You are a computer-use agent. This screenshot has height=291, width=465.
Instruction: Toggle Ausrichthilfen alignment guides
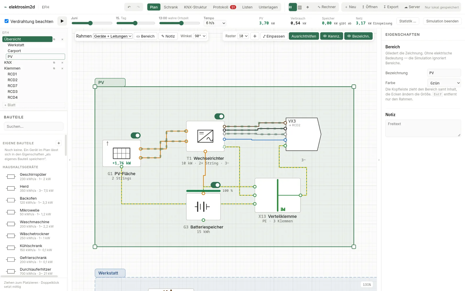[x=304, y=36]
